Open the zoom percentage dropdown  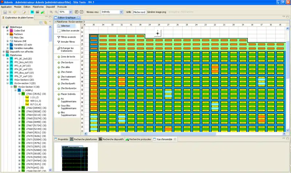(71, 12)
